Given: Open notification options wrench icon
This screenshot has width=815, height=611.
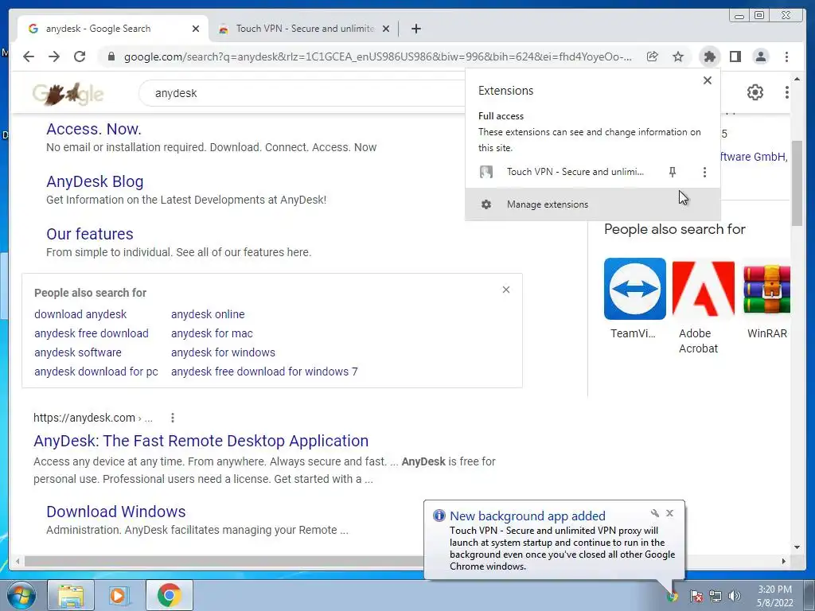Looking at the screenshot, I should pyautogui.click(x=655, y=513).
